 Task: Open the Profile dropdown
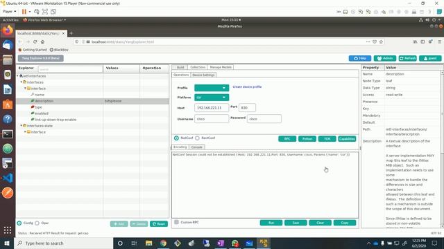[x=212, y=88]
